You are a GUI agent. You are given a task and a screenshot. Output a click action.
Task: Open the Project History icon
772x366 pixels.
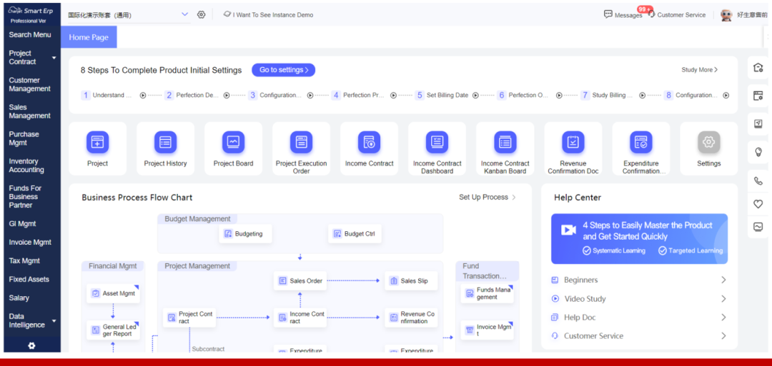tap(165, 143)
